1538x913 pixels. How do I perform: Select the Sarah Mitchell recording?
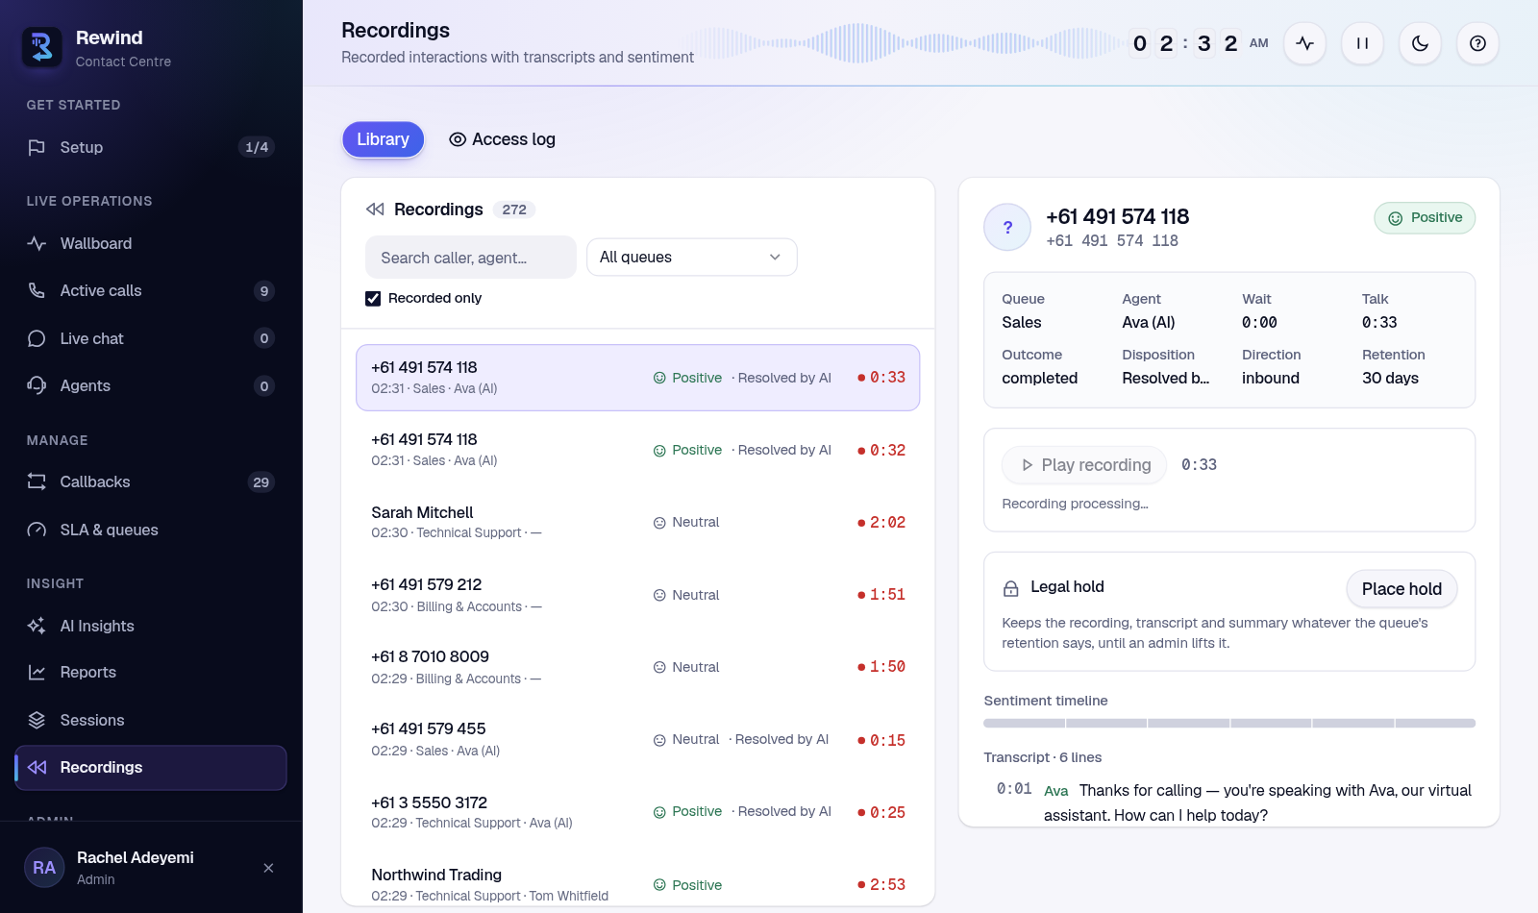(x=638, y=522)
